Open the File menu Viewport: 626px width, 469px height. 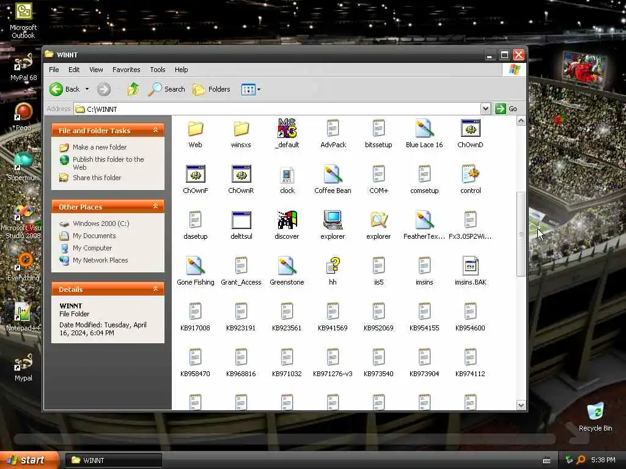pos(54,70)
